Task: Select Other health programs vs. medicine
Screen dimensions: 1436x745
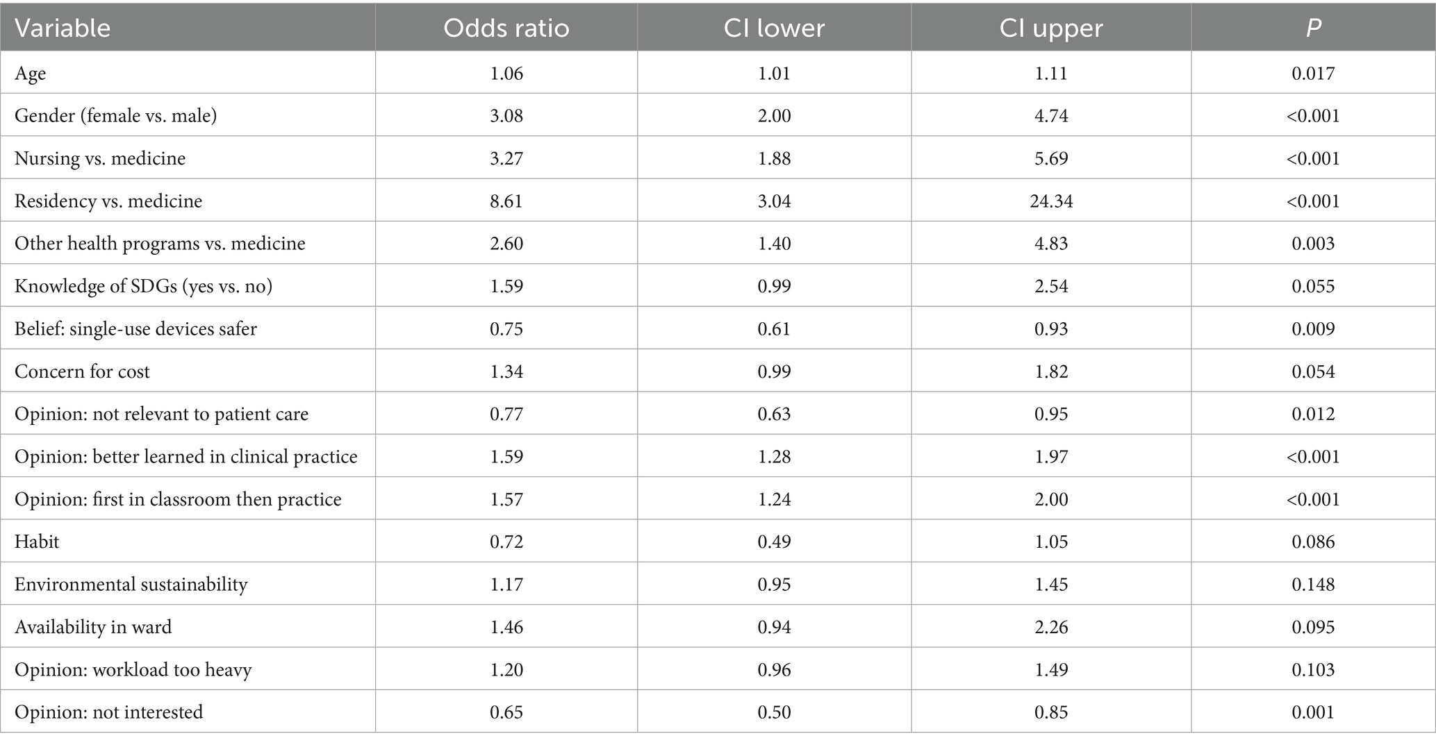Action: (160, 244)
